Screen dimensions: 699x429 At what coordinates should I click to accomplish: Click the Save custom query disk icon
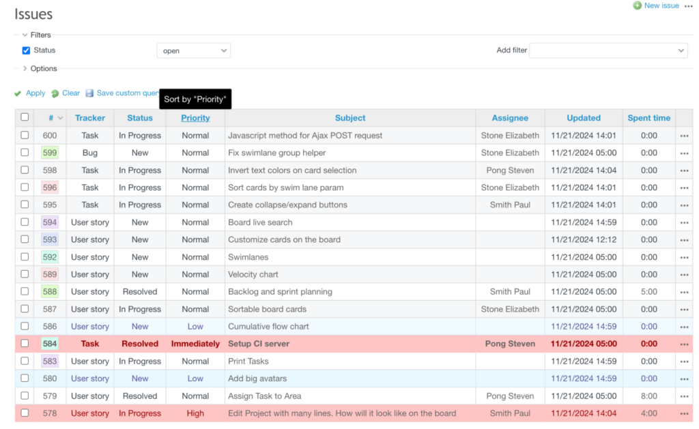tap(90, 93)
